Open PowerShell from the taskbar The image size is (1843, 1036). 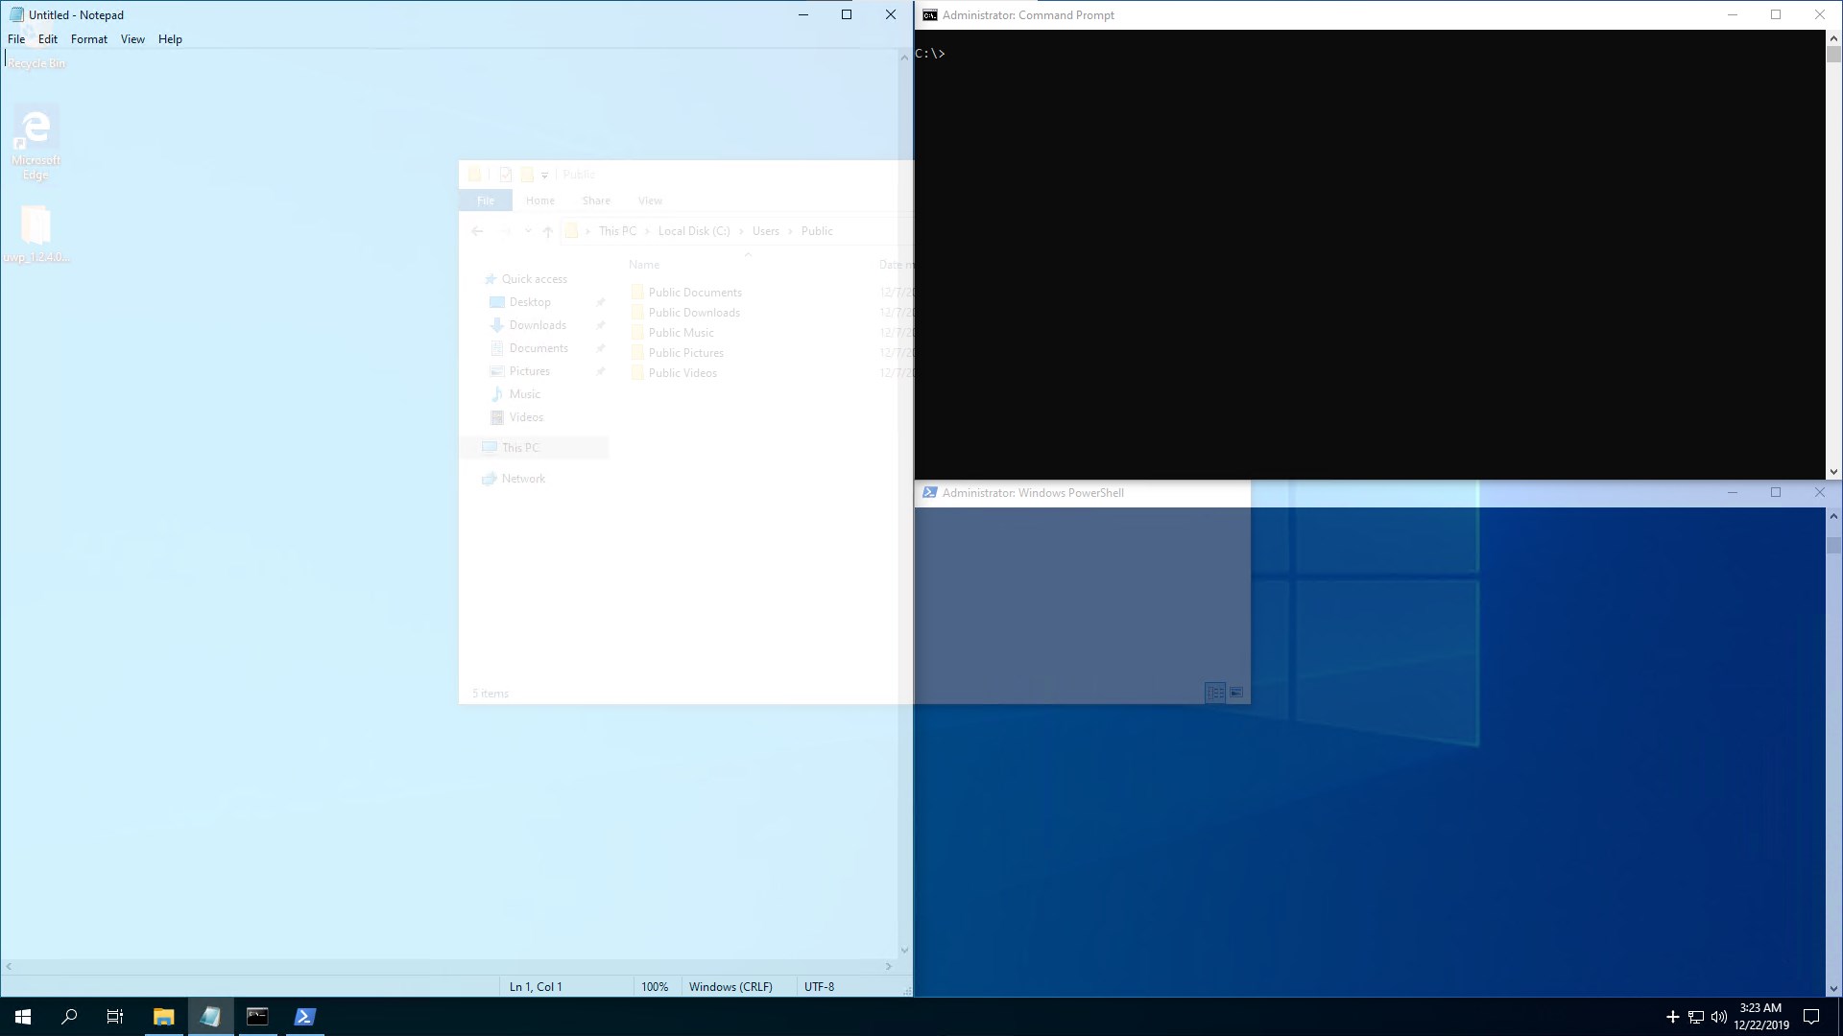(x=304, y=1017)
